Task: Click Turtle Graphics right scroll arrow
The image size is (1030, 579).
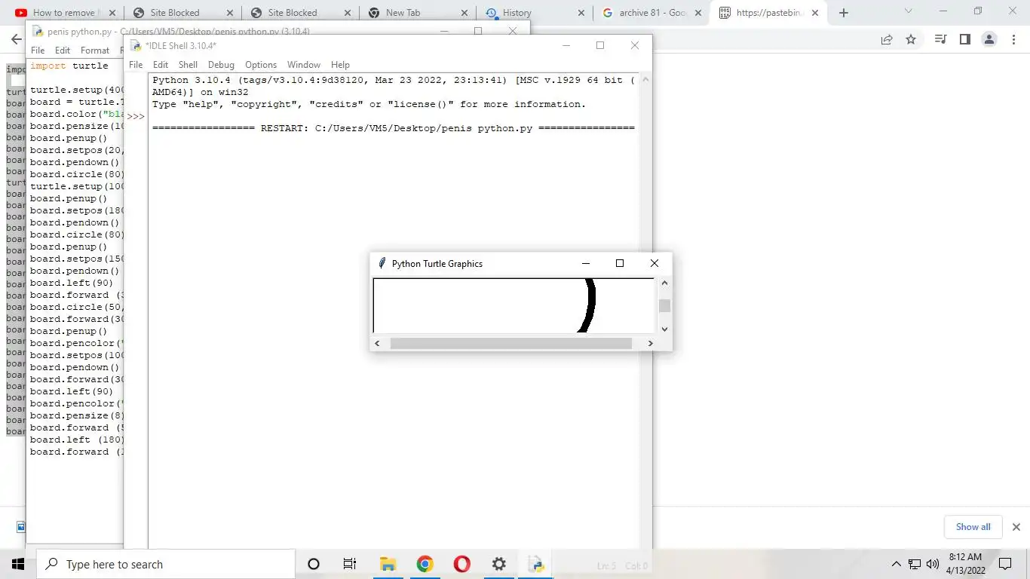Action: (x=650, y=343)
